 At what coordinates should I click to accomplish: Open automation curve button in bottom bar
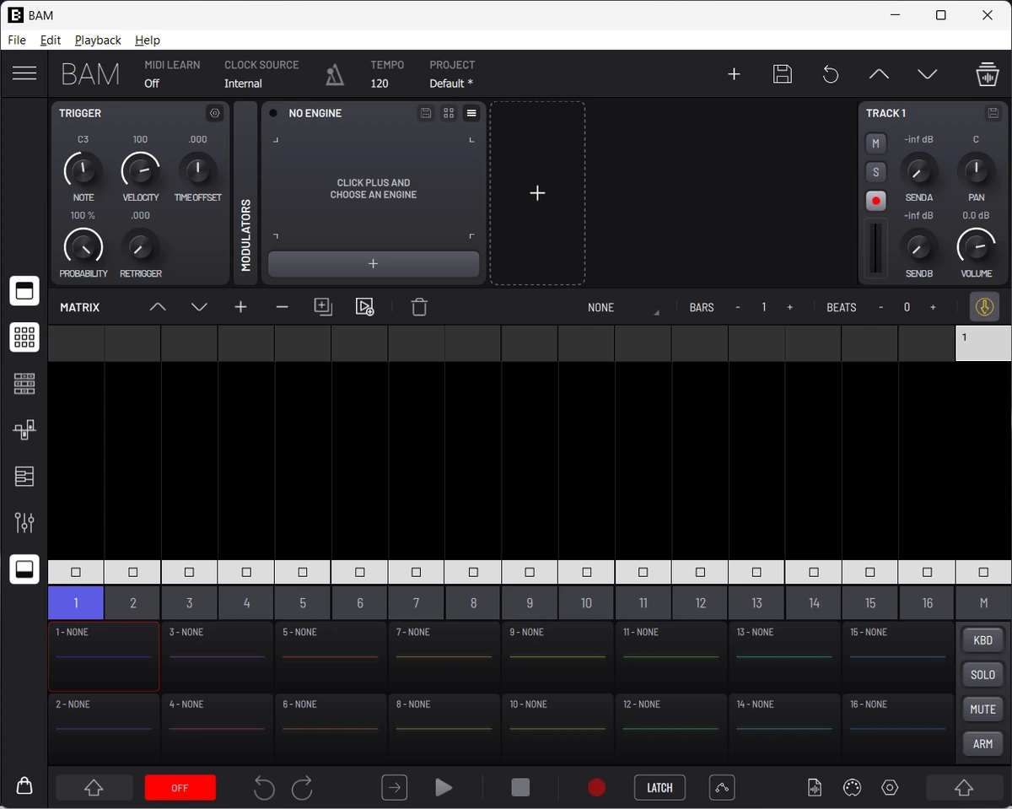(x=721, y=788)
